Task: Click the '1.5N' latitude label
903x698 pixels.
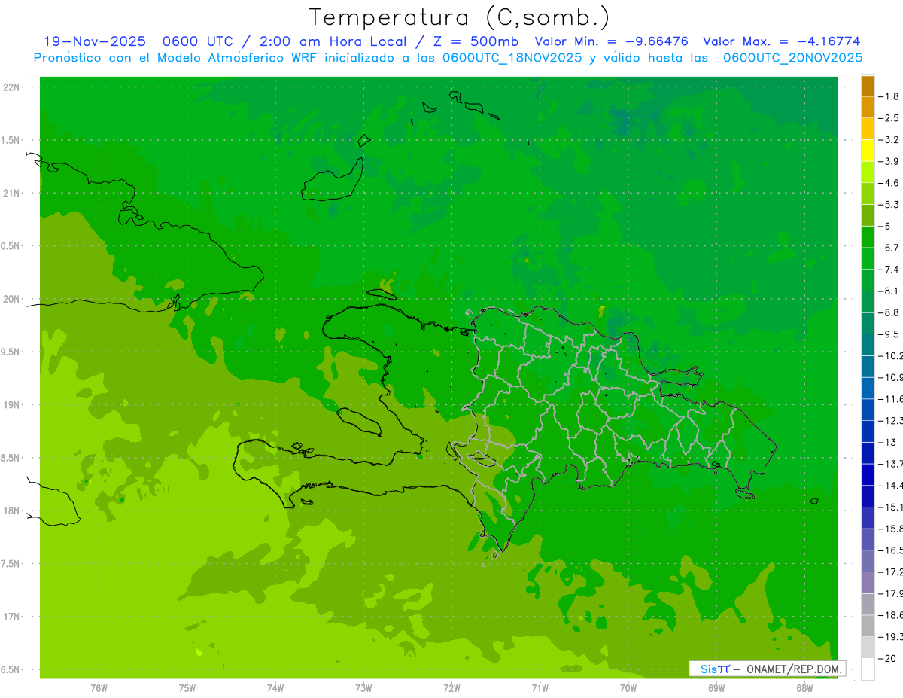Action: pyautogui.click(x=11, y=140)
